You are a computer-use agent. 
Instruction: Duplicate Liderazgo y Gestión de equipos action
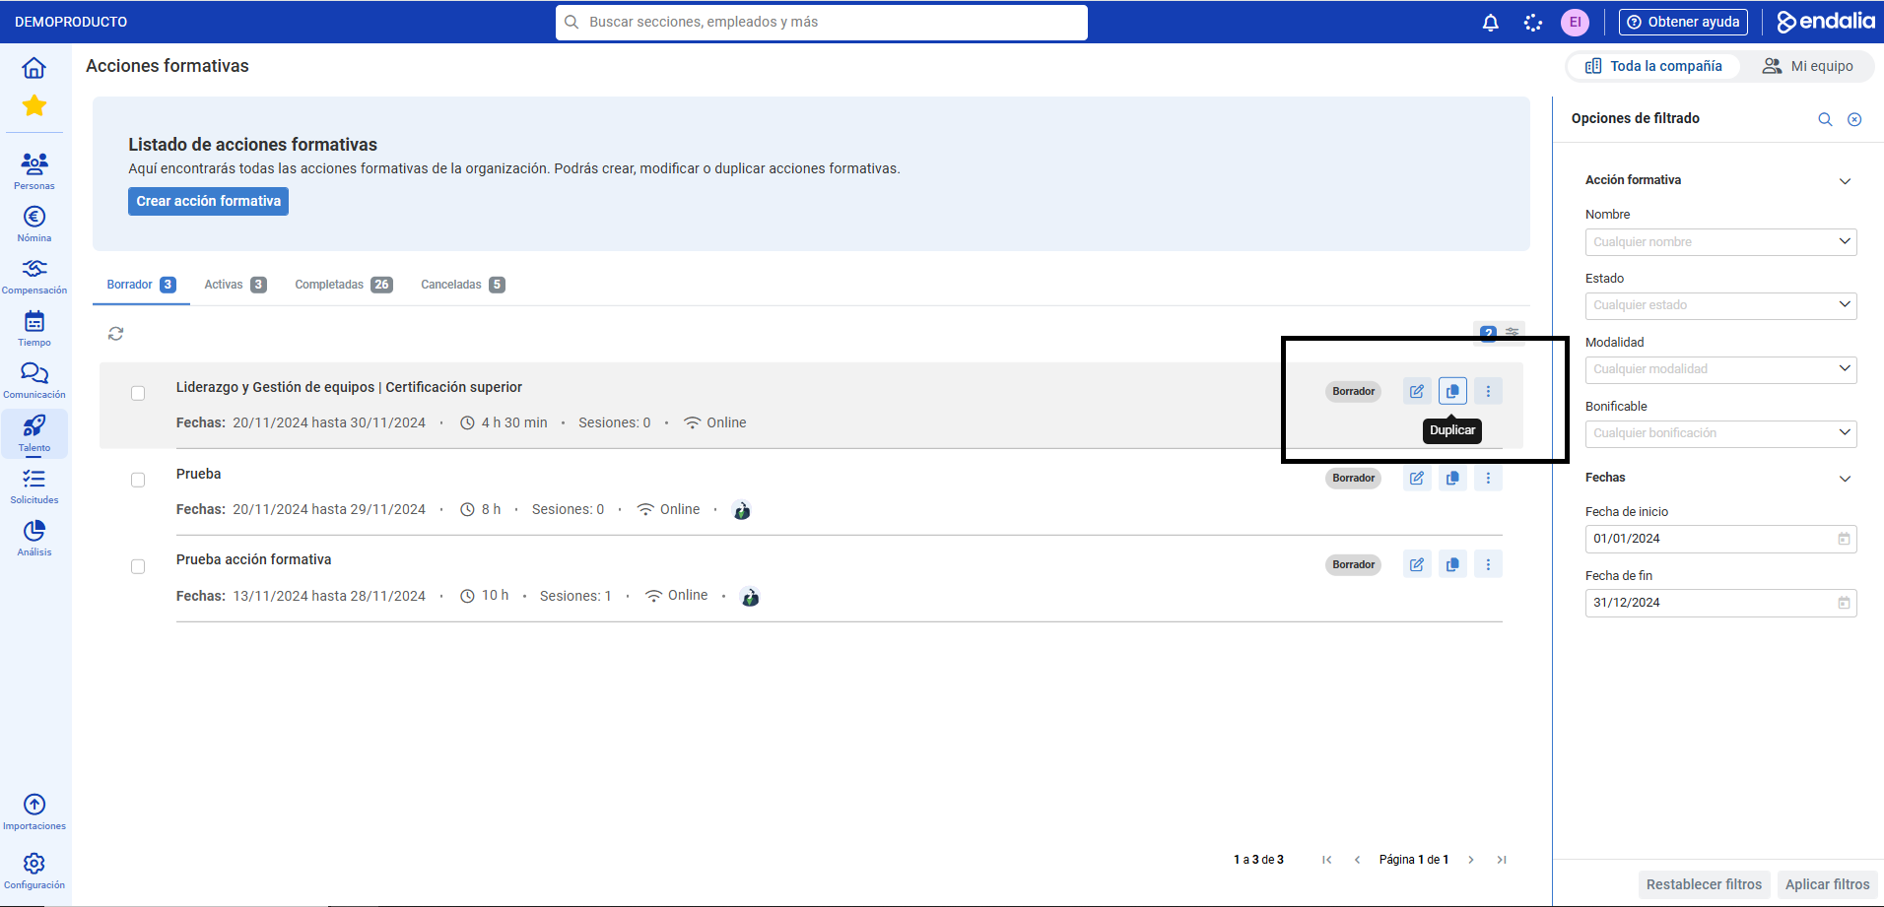click(x=1452, y=391)
